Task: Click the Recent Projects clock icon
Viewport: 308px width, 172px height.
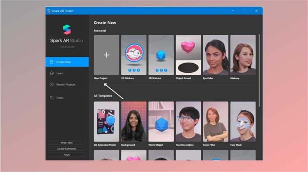Action: [x=51, y=85]
